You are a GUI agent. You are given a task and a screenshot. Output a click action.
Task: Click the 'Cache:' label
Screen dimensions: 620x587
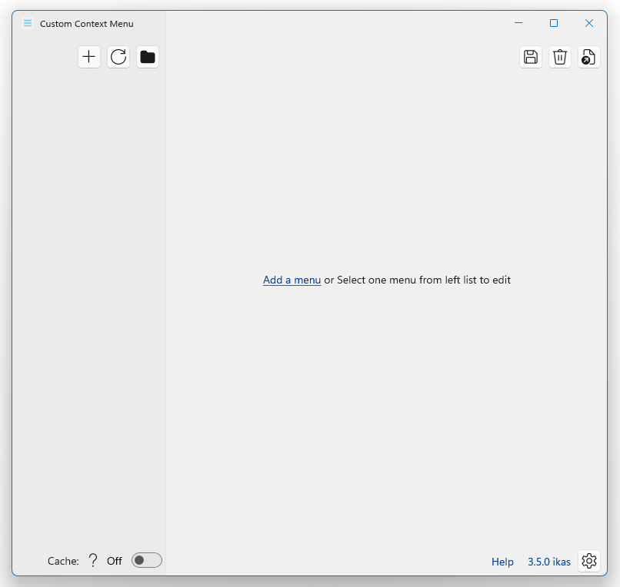tap(63, 561)
